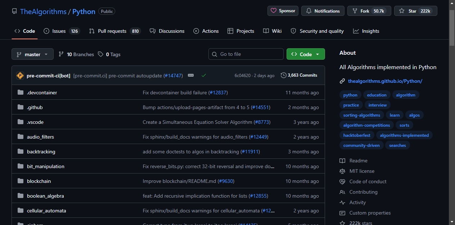Open the Code tab
Image resolution: width=455 pixels, height=225 pixels.
24,31
